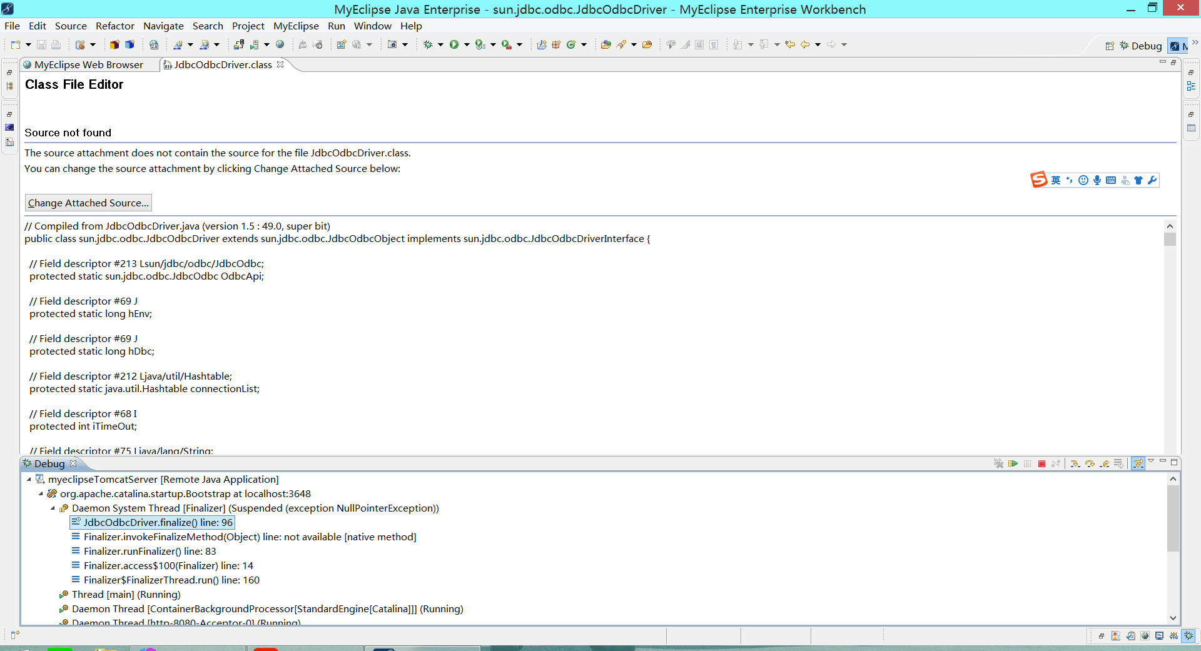Click the class file editor vertical scrollbar thumb

[x=1170, y=239]
